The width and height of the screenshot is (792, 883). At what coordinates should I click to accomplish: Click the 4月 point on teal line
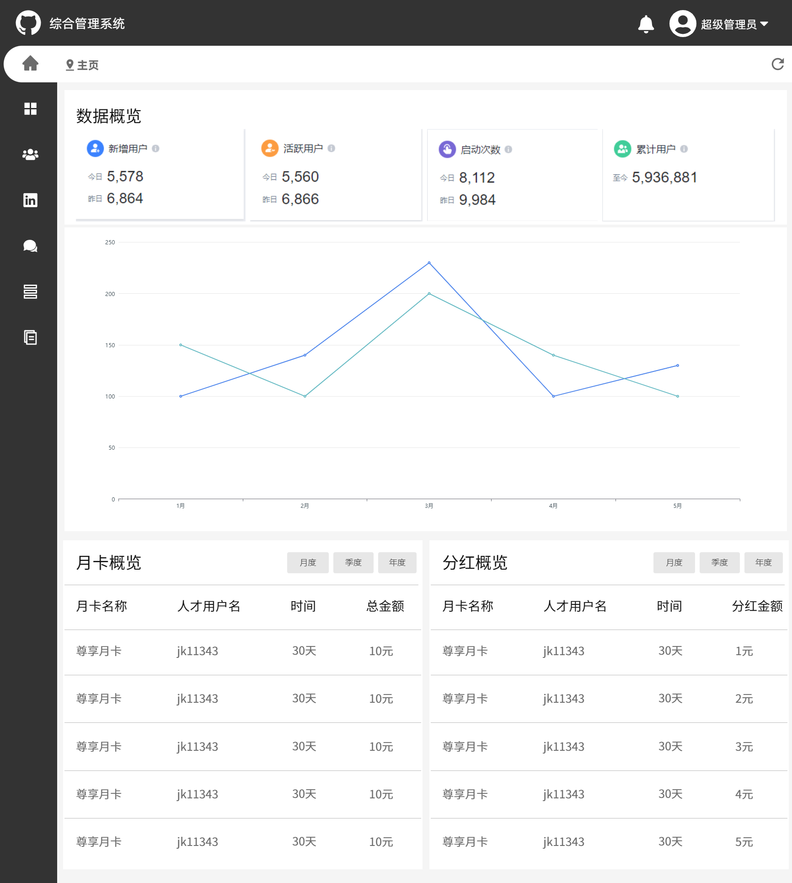click(553, 355)
